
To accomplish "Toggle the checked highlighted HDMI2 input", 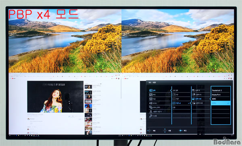I will [x=221, y=103].
